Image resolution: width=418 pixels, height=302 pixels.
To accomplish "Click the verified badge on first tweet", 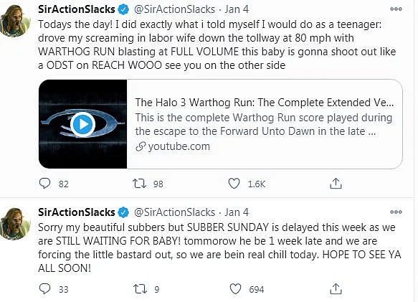I will tap(123, 9).
